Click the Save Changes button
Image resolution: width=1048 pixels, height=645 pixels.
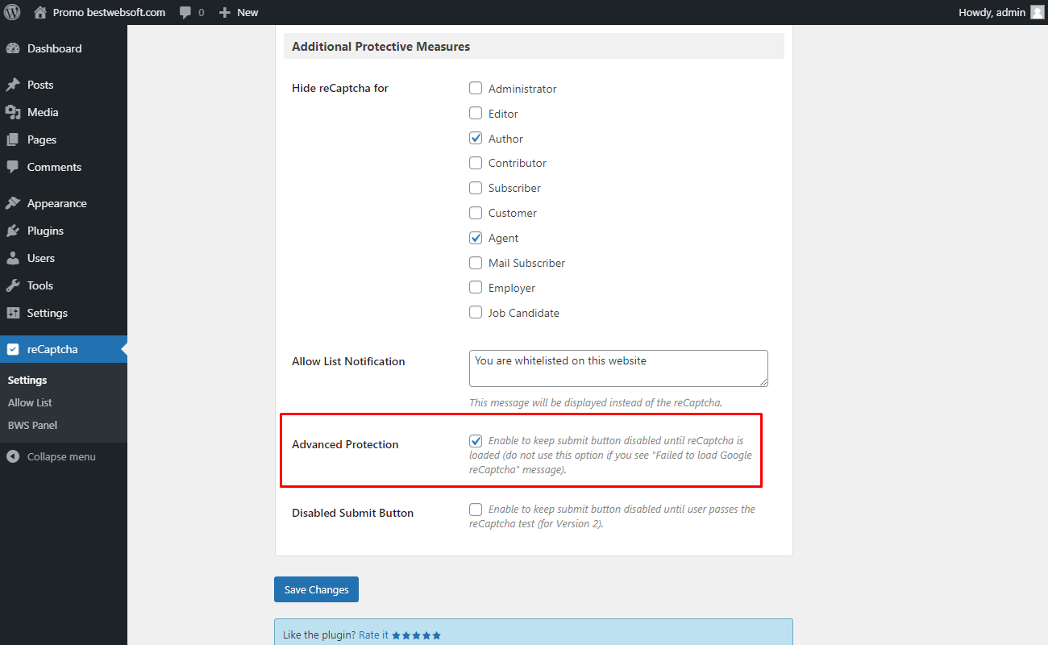[x=316, y=589]
